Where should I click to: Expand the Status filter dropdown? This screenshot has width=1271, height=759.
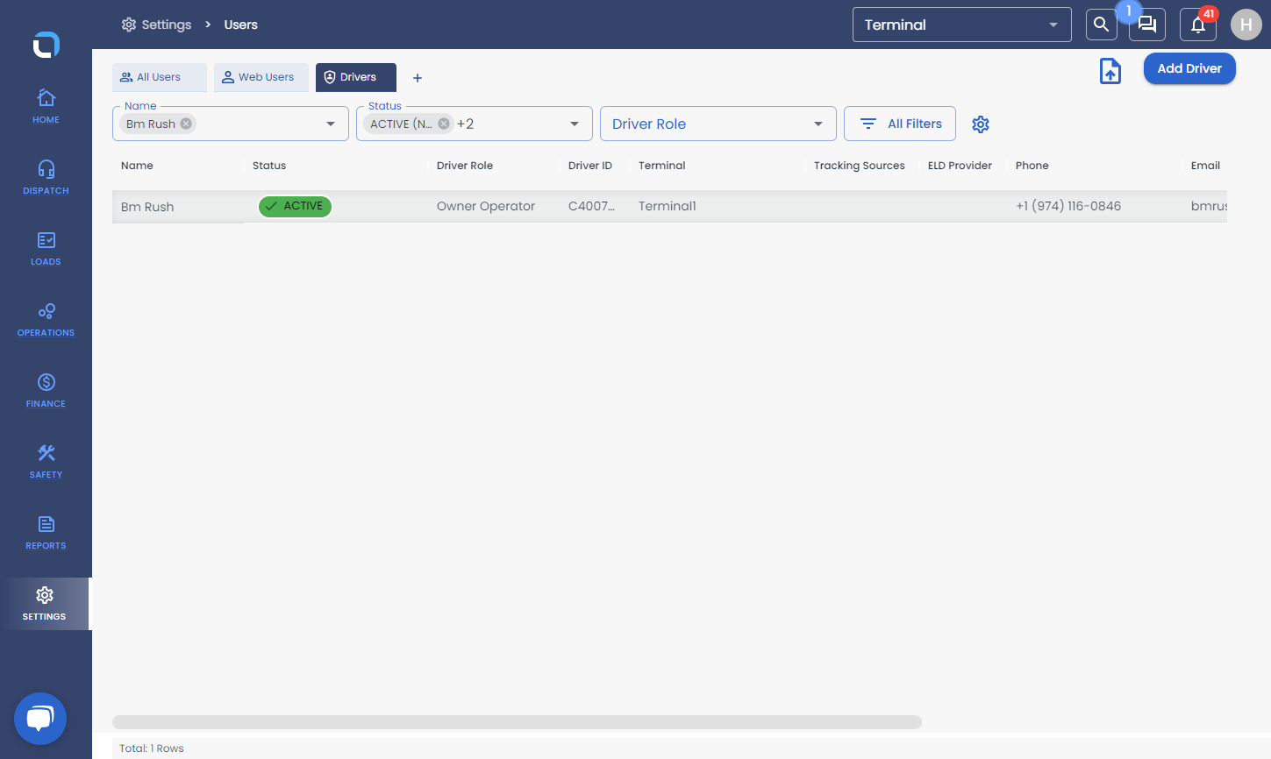click(x=575, y=124)
